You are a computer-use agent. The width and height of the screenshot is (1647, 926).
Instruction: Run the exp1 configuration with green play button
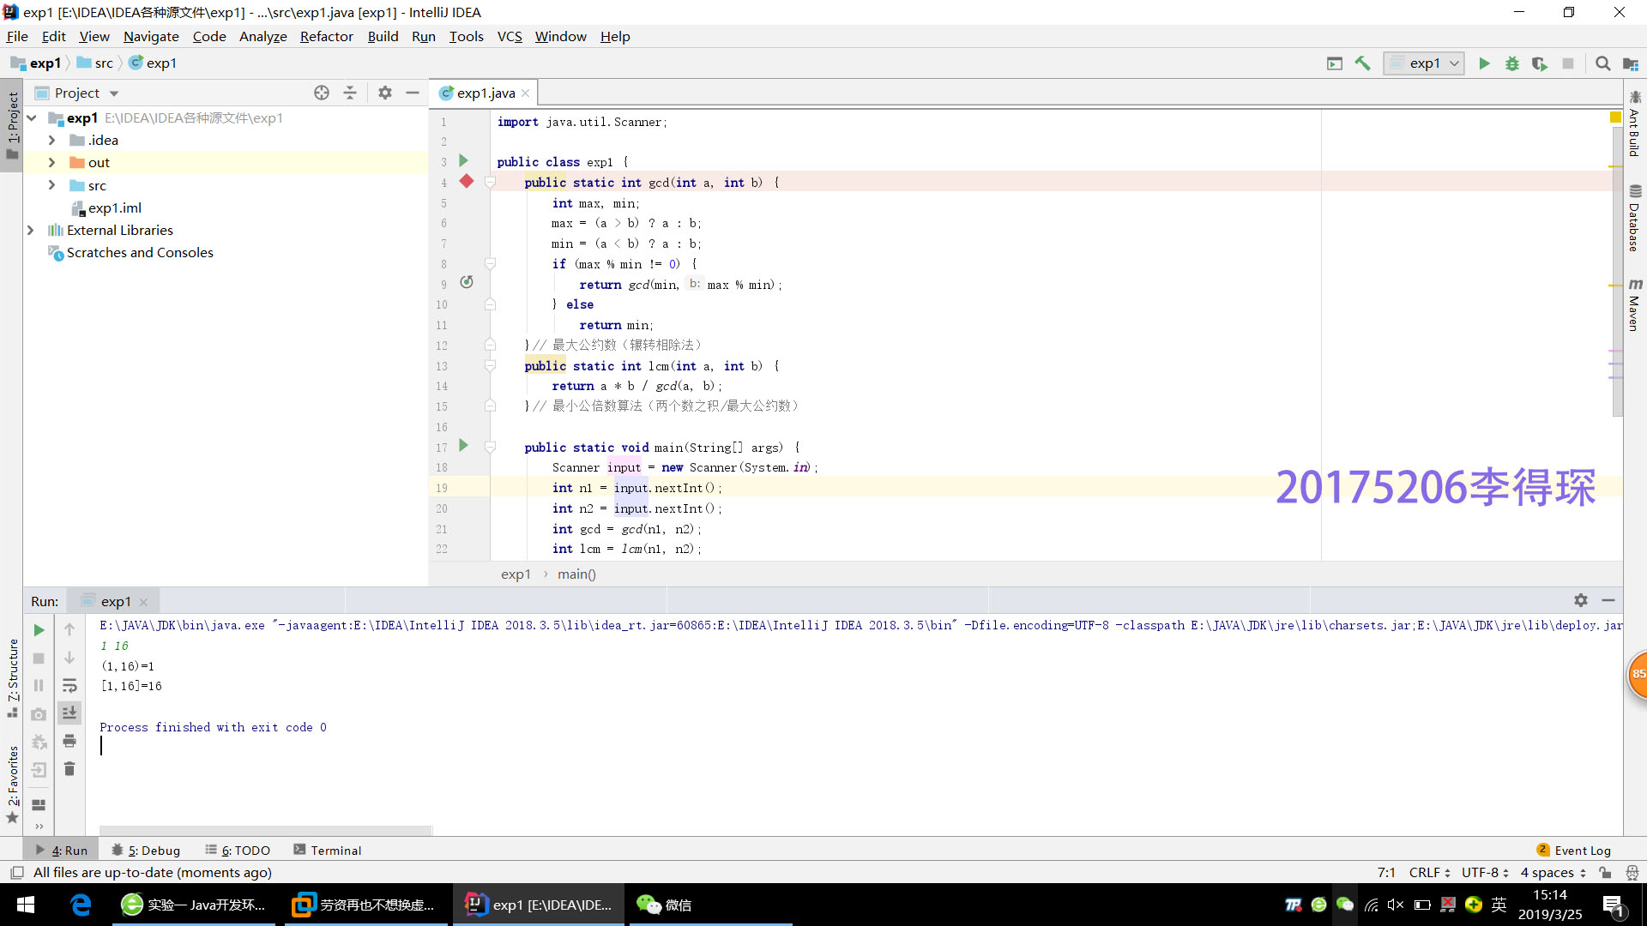[1484, 63]
